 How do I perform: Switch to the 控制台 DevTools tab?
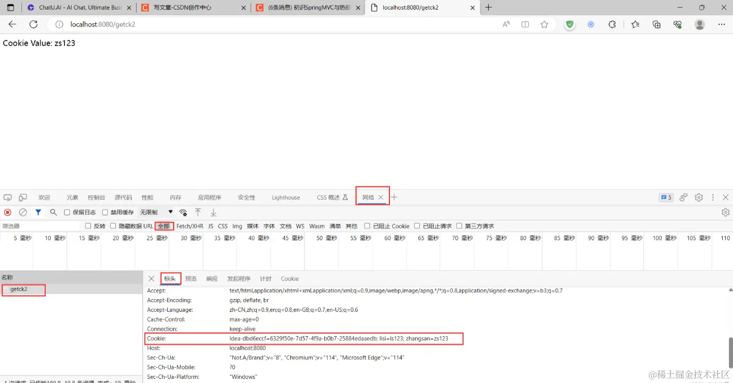[97, 198]
